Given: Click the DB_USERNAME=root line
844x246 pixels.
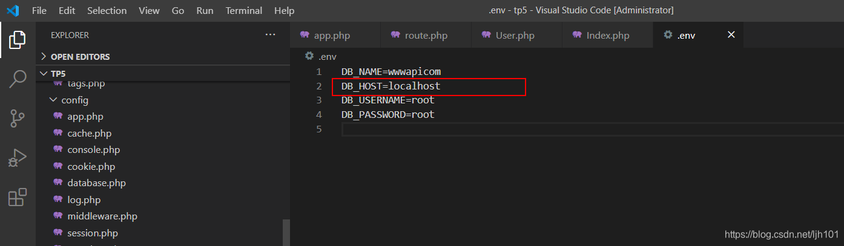Looking at the screenshot, I should 388,100.
